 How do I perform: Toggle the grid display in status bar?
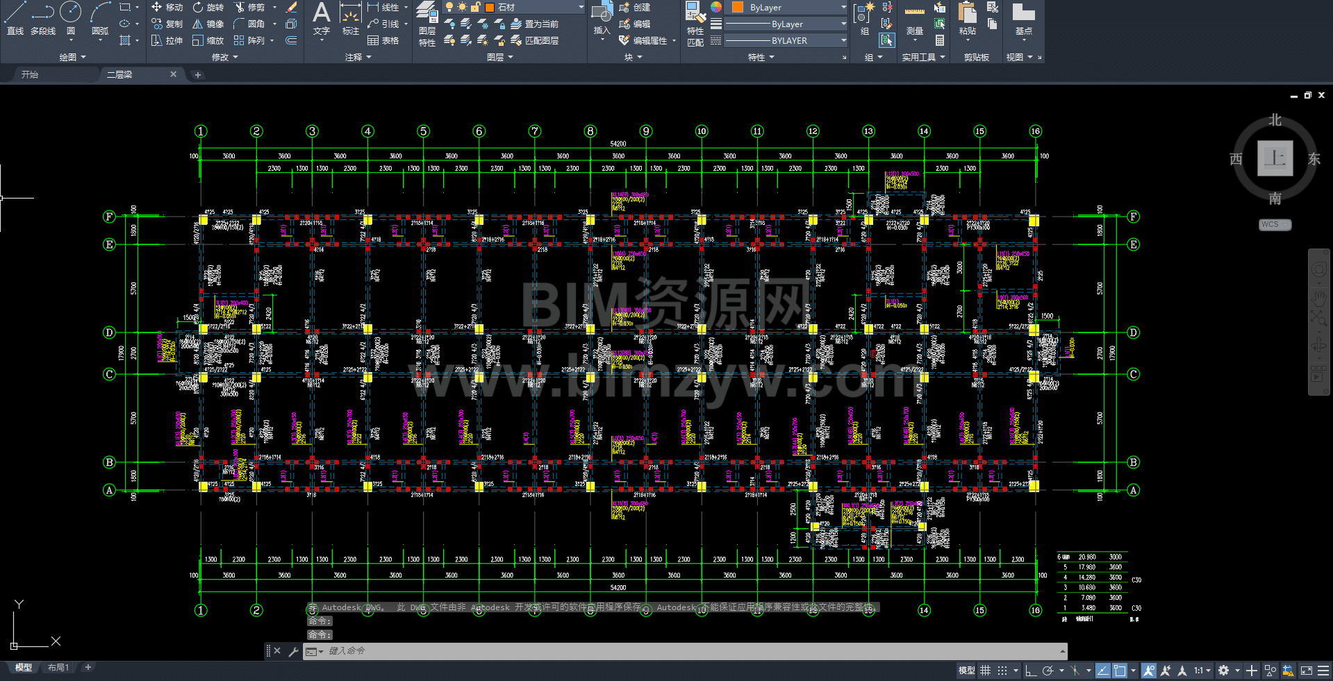point(985,671)
